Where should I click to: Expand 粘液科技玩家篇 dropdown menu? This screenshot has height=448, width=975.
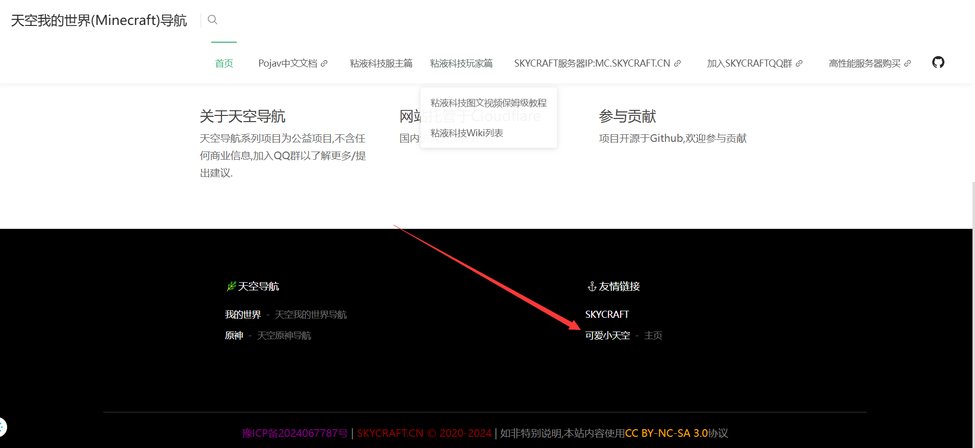461,64
